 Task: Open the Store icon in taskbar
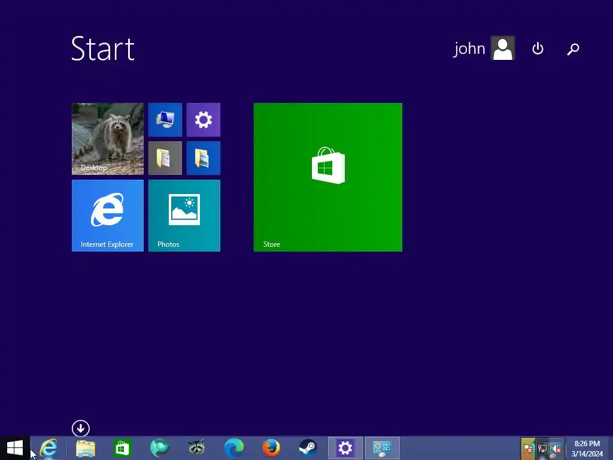click(x=122, y=448)
